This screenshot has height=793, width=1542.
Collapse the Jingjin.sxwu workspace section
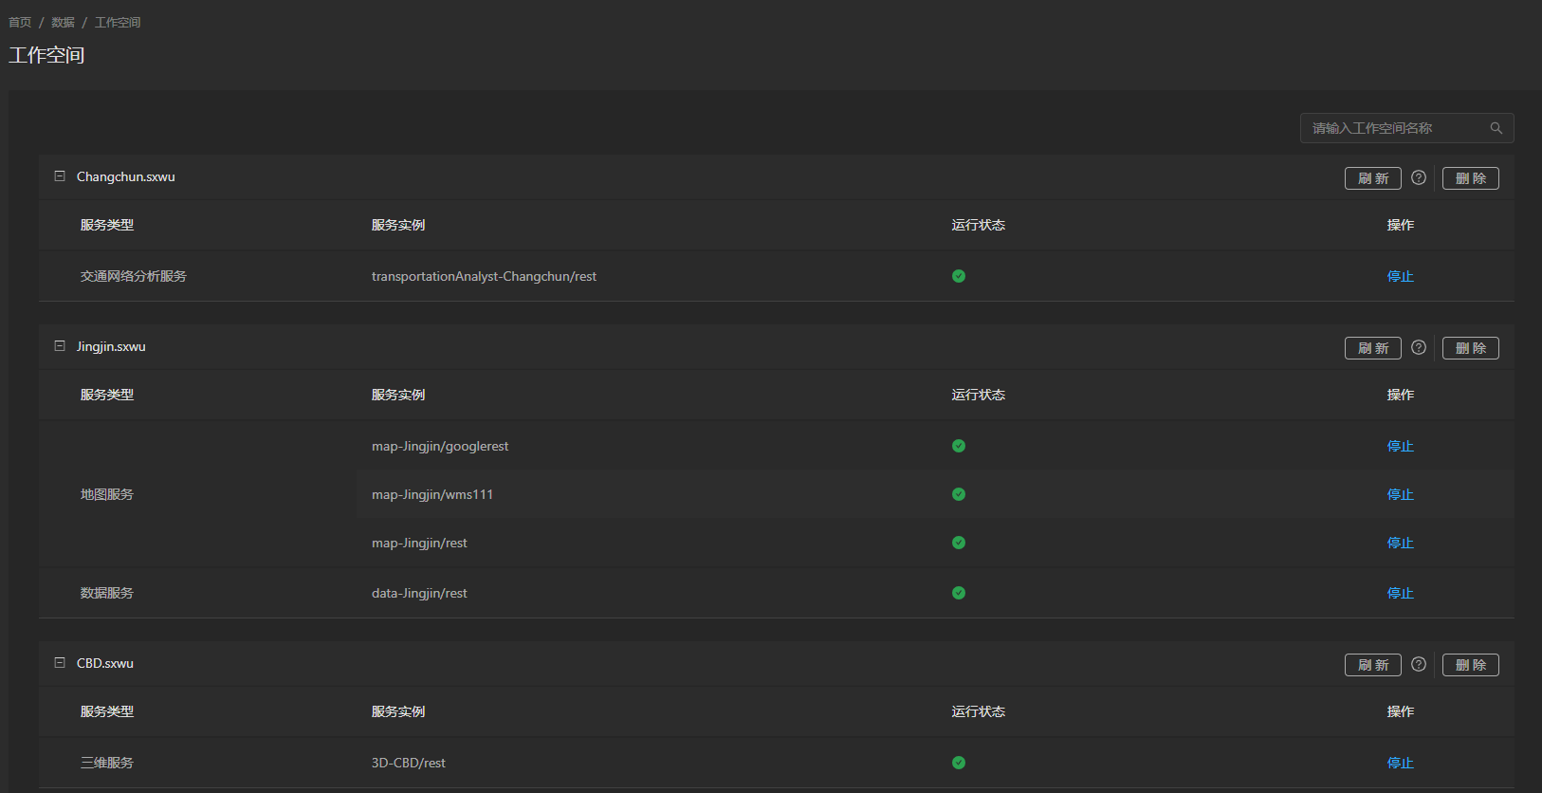[x=60, y=346]
